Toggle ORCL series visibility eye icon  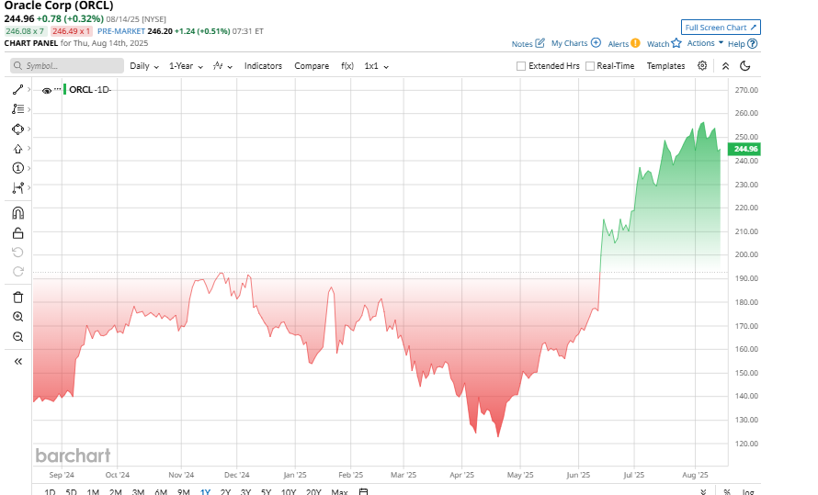(x=47, y=90)
